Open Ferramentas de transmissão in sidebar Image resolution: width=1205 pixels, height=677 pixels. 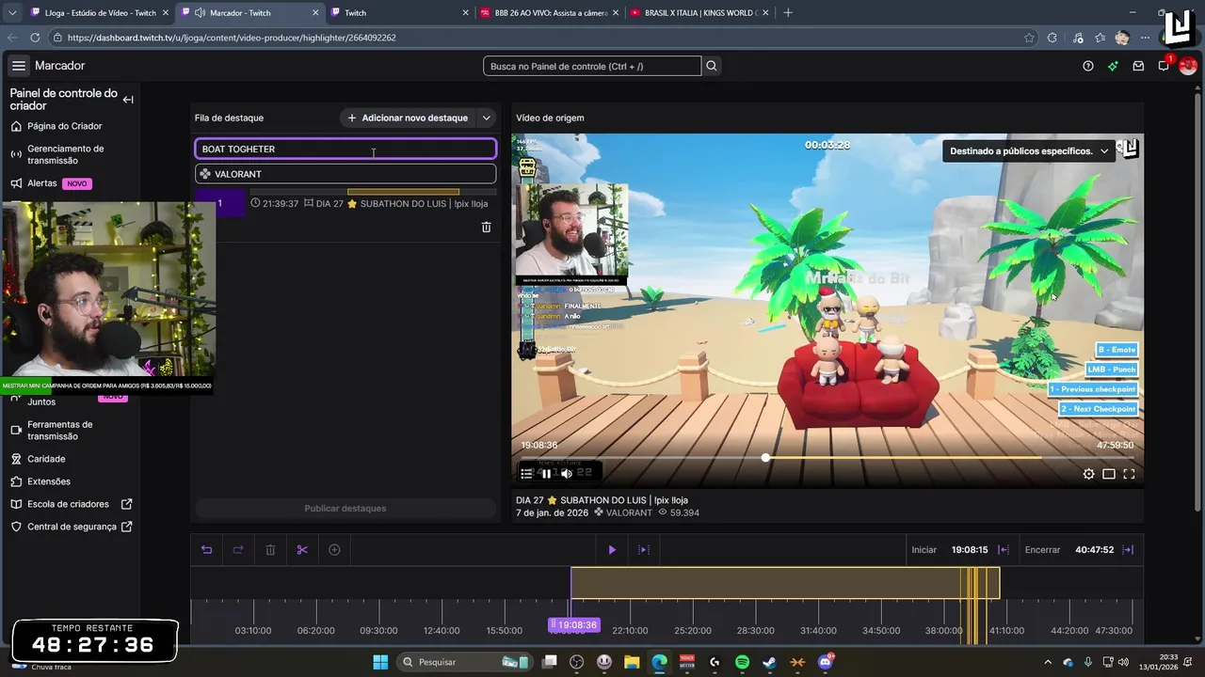click(60, 431)
